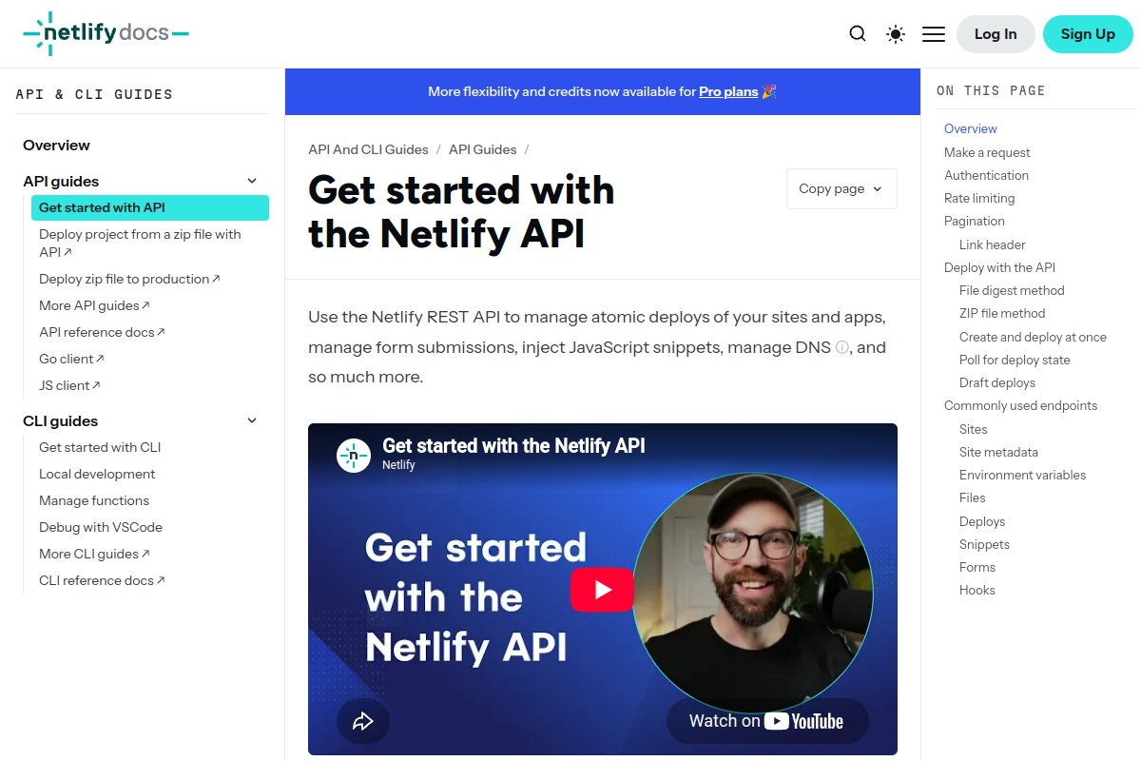The image size is (1141, 761).
Task: Click API And CLI Guides breadcrumb
Action: pos(368,149)
